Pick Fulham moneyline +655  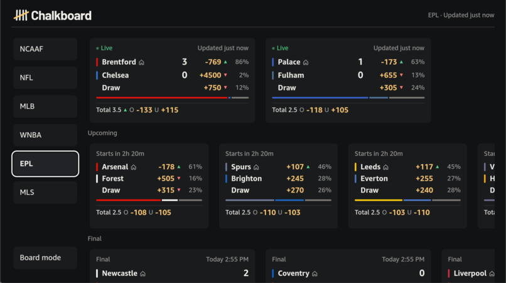coord(388,75)
